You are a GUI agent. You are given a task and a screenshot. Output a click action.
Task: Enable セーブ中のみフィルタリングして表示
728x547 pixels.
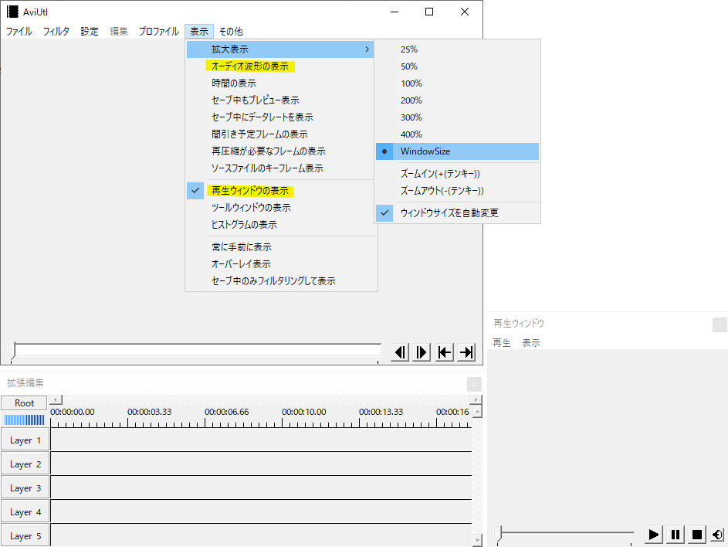coord(281,281)
